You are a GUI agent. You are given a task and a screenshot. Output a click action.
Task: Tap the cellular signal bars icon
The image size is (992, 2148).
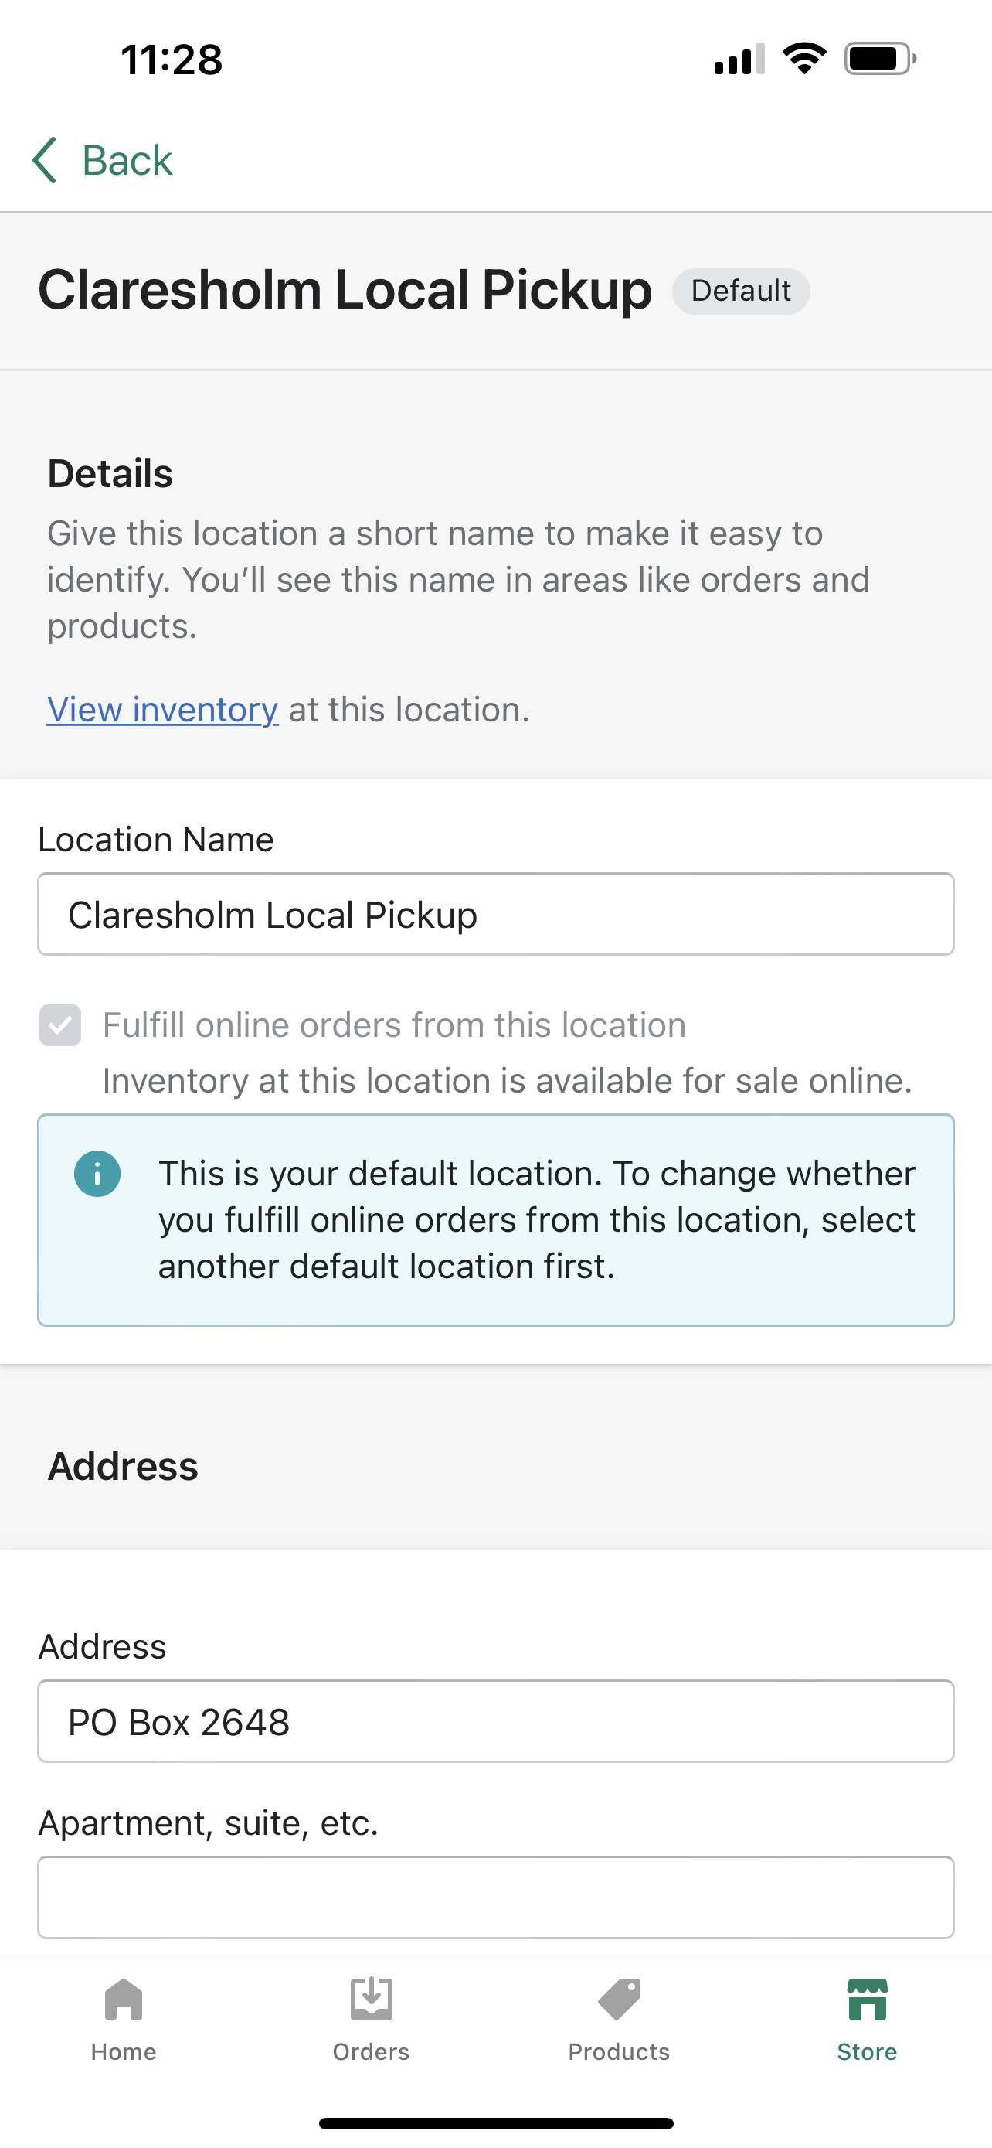pyautogui.click(x=739, y=60)
